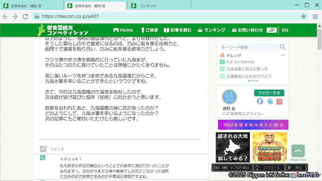Click the browser forward arrow
322x181 pixels.
tap(15, 17)
